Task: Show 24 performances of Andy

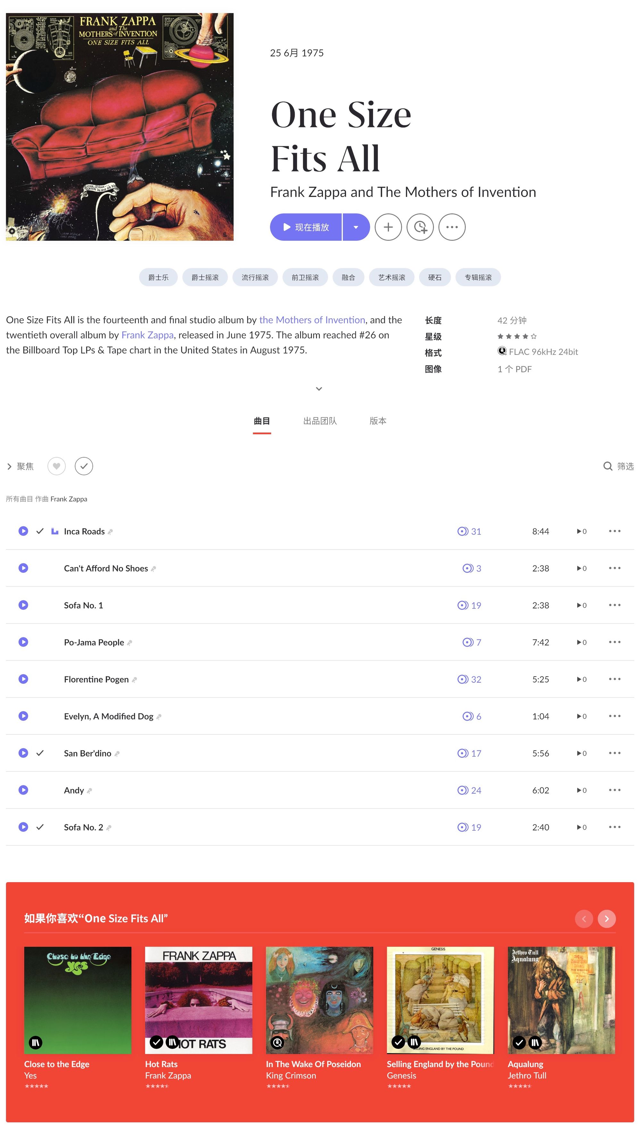Action: tap(469, 790)
